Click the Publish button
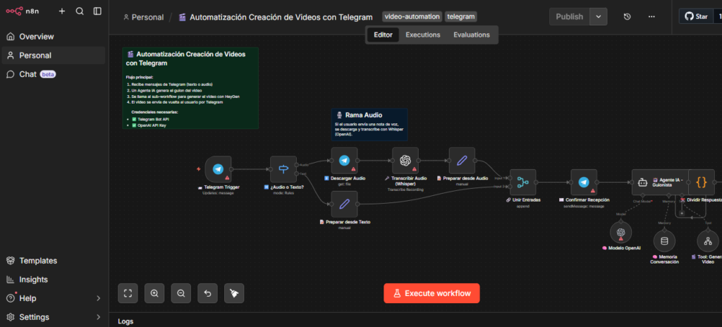Screen dimensions: 722x327 pyautogui.click(x=569, y=17)
